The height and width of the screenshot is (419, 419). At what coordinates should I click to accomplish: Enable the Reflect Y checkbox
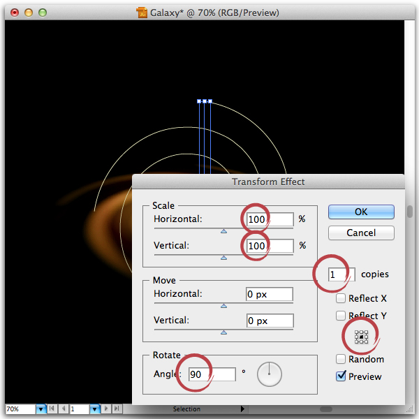point(341,316)
